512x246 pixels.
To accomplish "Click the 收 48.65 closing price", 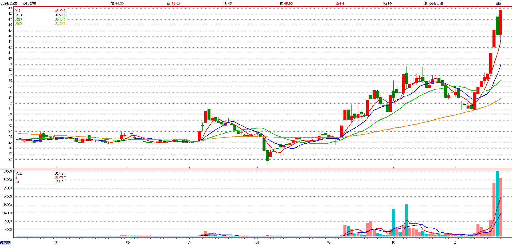I will (286, 3).
